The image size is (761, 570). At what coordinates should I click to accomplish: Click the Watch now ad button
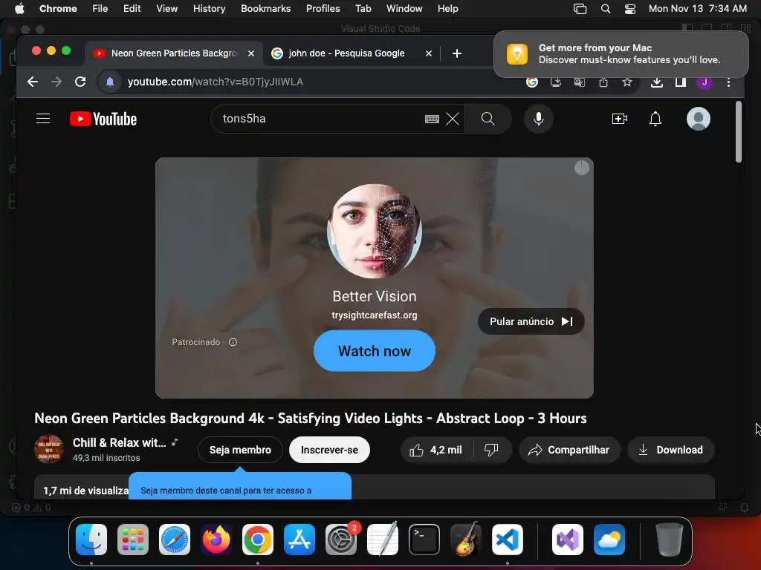[x=375, y=351]
